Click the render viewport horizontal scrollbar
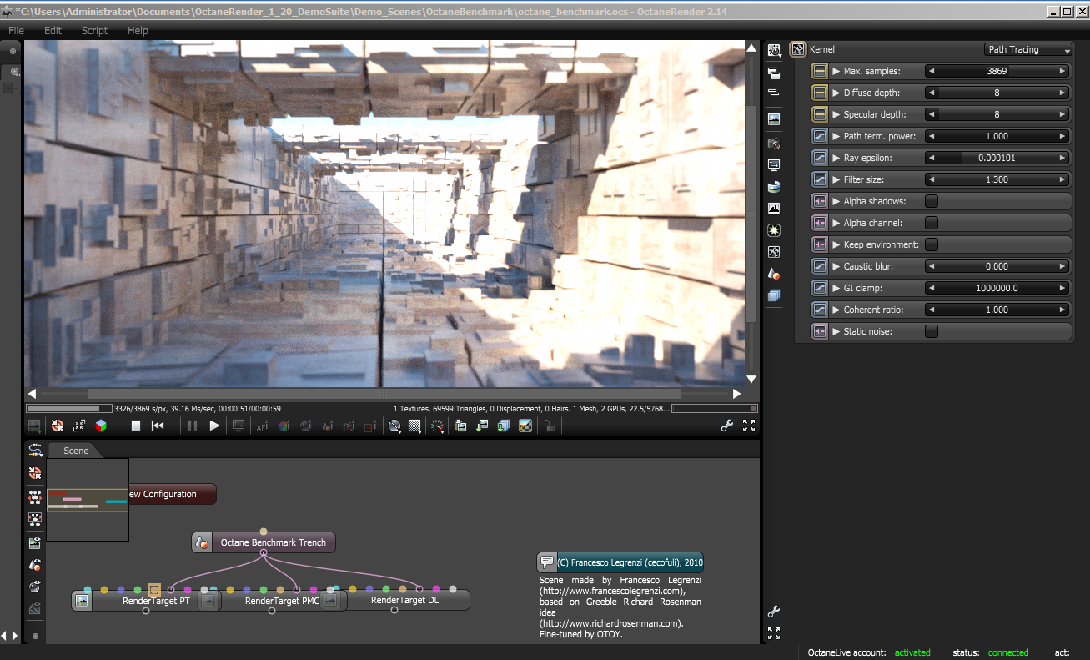1090x660 pixels. click(384, 394)
